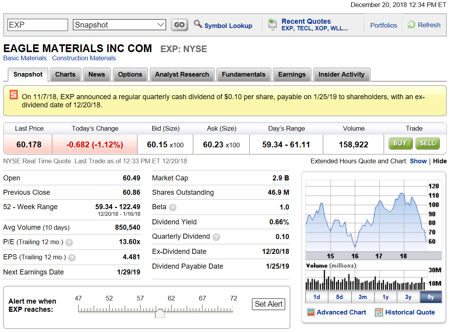The height and width of the screenshot is (332, 457).
Task: Select the 5y chart range
Action: (431, 297)
